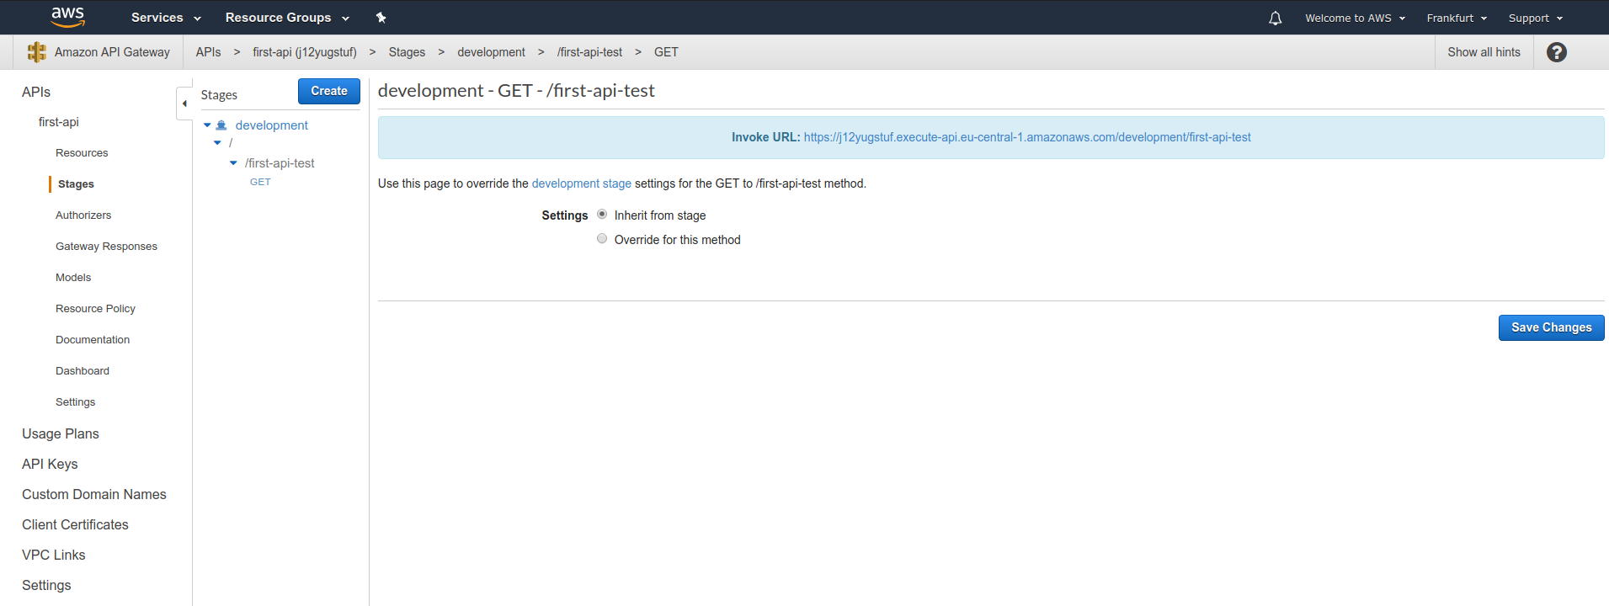Go to /first-api-test in the breadcrumb
This screenshot has height=606, width=1609.
pos(589,52)
